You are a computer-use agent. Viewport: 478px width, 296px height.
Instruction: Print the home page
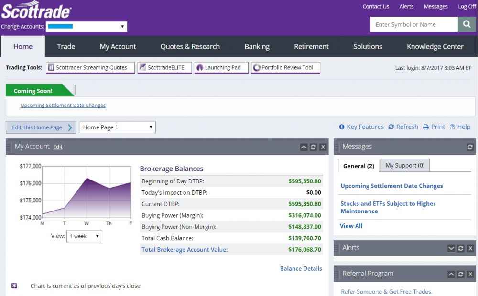[434, 127]
